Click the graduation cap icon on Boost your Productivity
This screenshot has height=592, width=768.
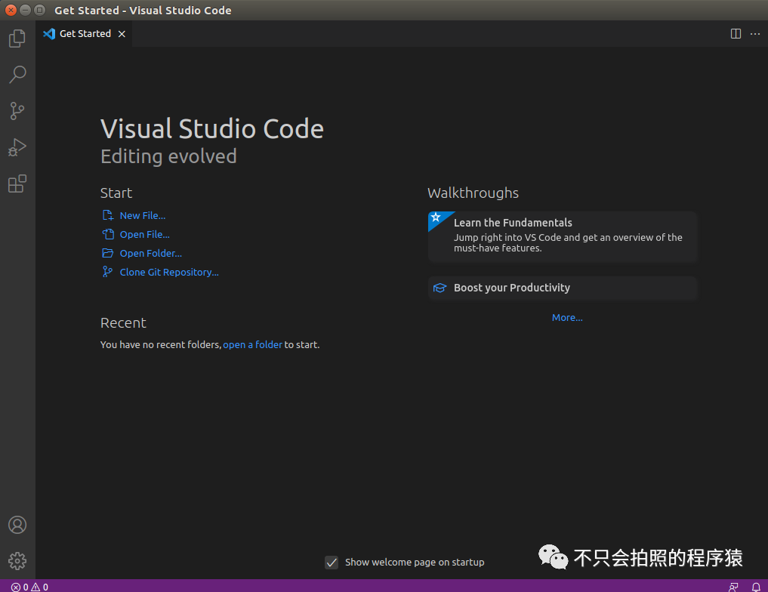click(440, 288)
